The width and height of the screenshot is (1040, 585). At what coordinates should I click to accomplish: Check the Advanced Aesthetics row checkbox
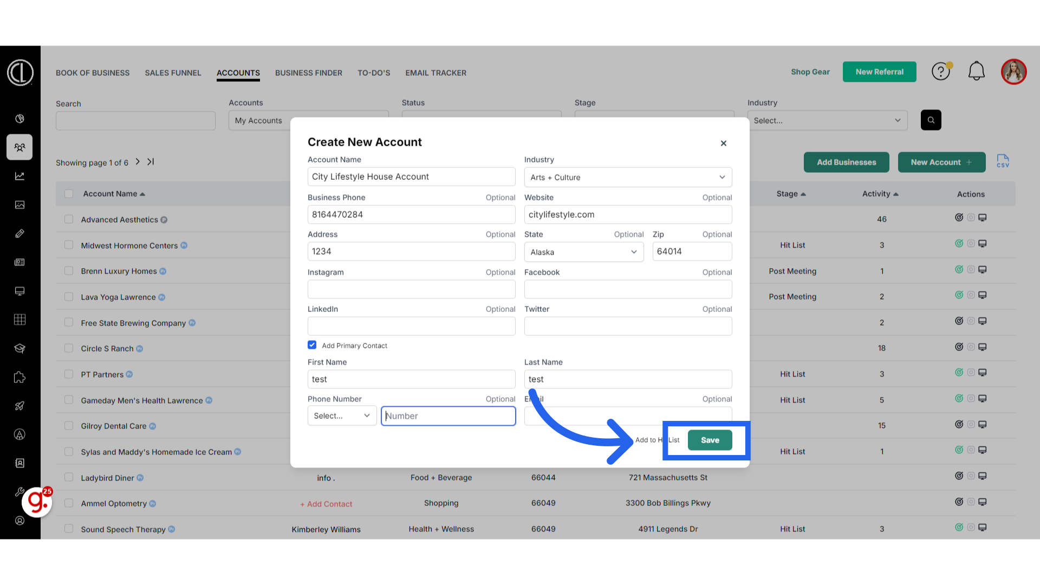tap(69, 219)
